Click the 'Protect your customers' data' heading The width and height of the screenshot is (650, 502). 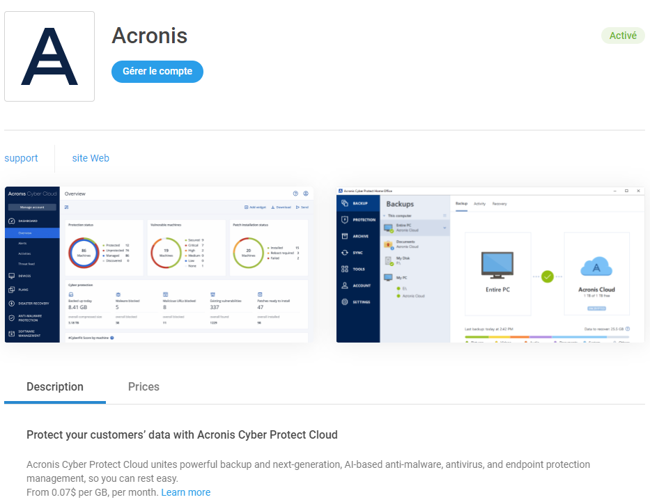tap(182, 434)
